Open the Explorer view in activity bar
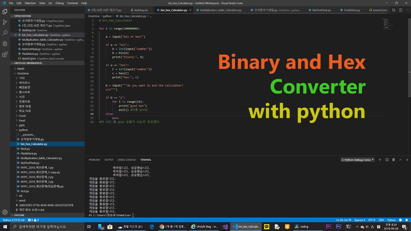The height and width of the screenshot is (231, 411). point(5,12)
